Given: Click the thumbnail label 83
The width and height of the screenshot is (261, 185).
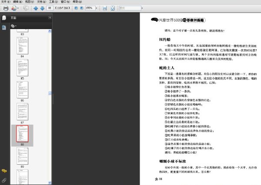Looking at the screenshot, I should pos(22,34).
